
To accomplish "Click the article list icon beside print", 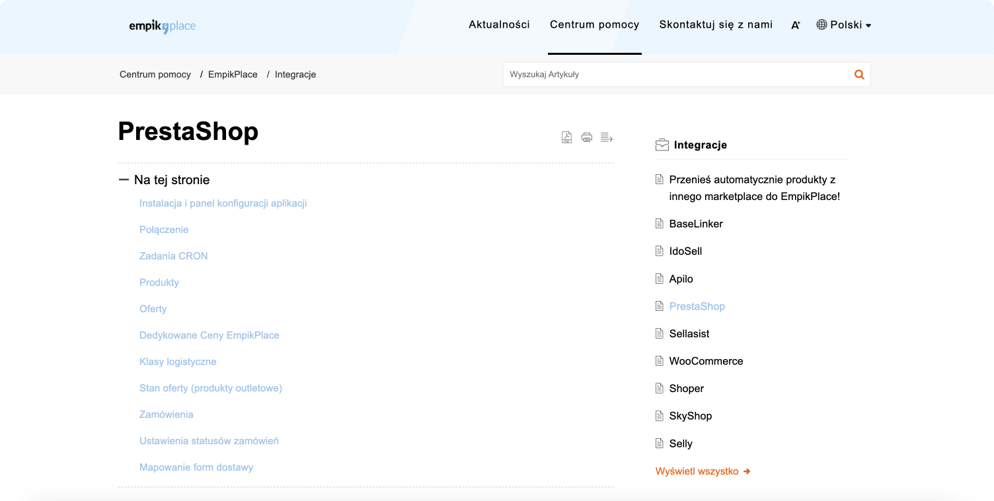I will click(x=607, y=137).
